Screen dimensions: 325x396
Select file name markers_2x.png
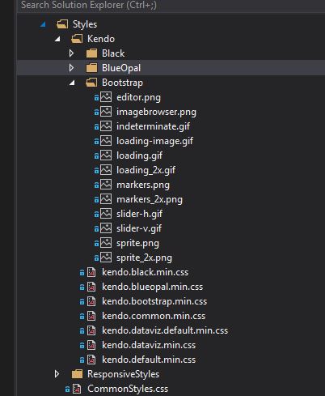[150, 199]
